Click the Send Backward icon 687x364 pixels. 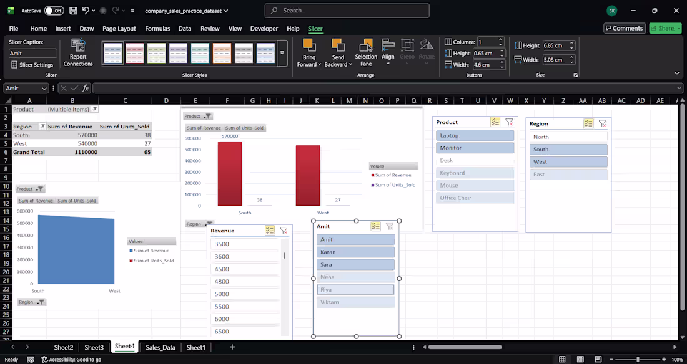(338, 45)
